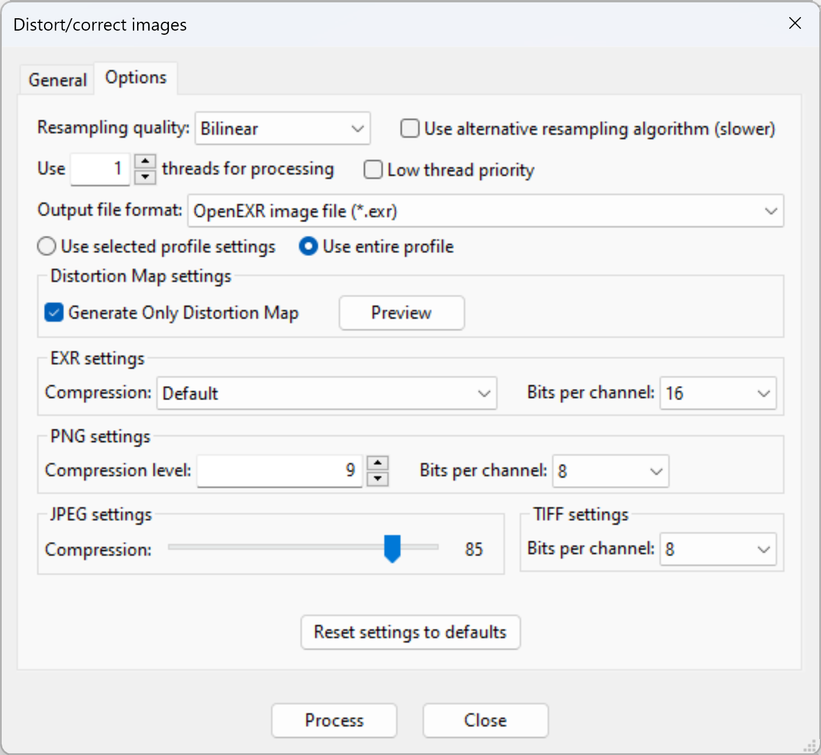
Task: Switch to the General tab
Action: 58,79
